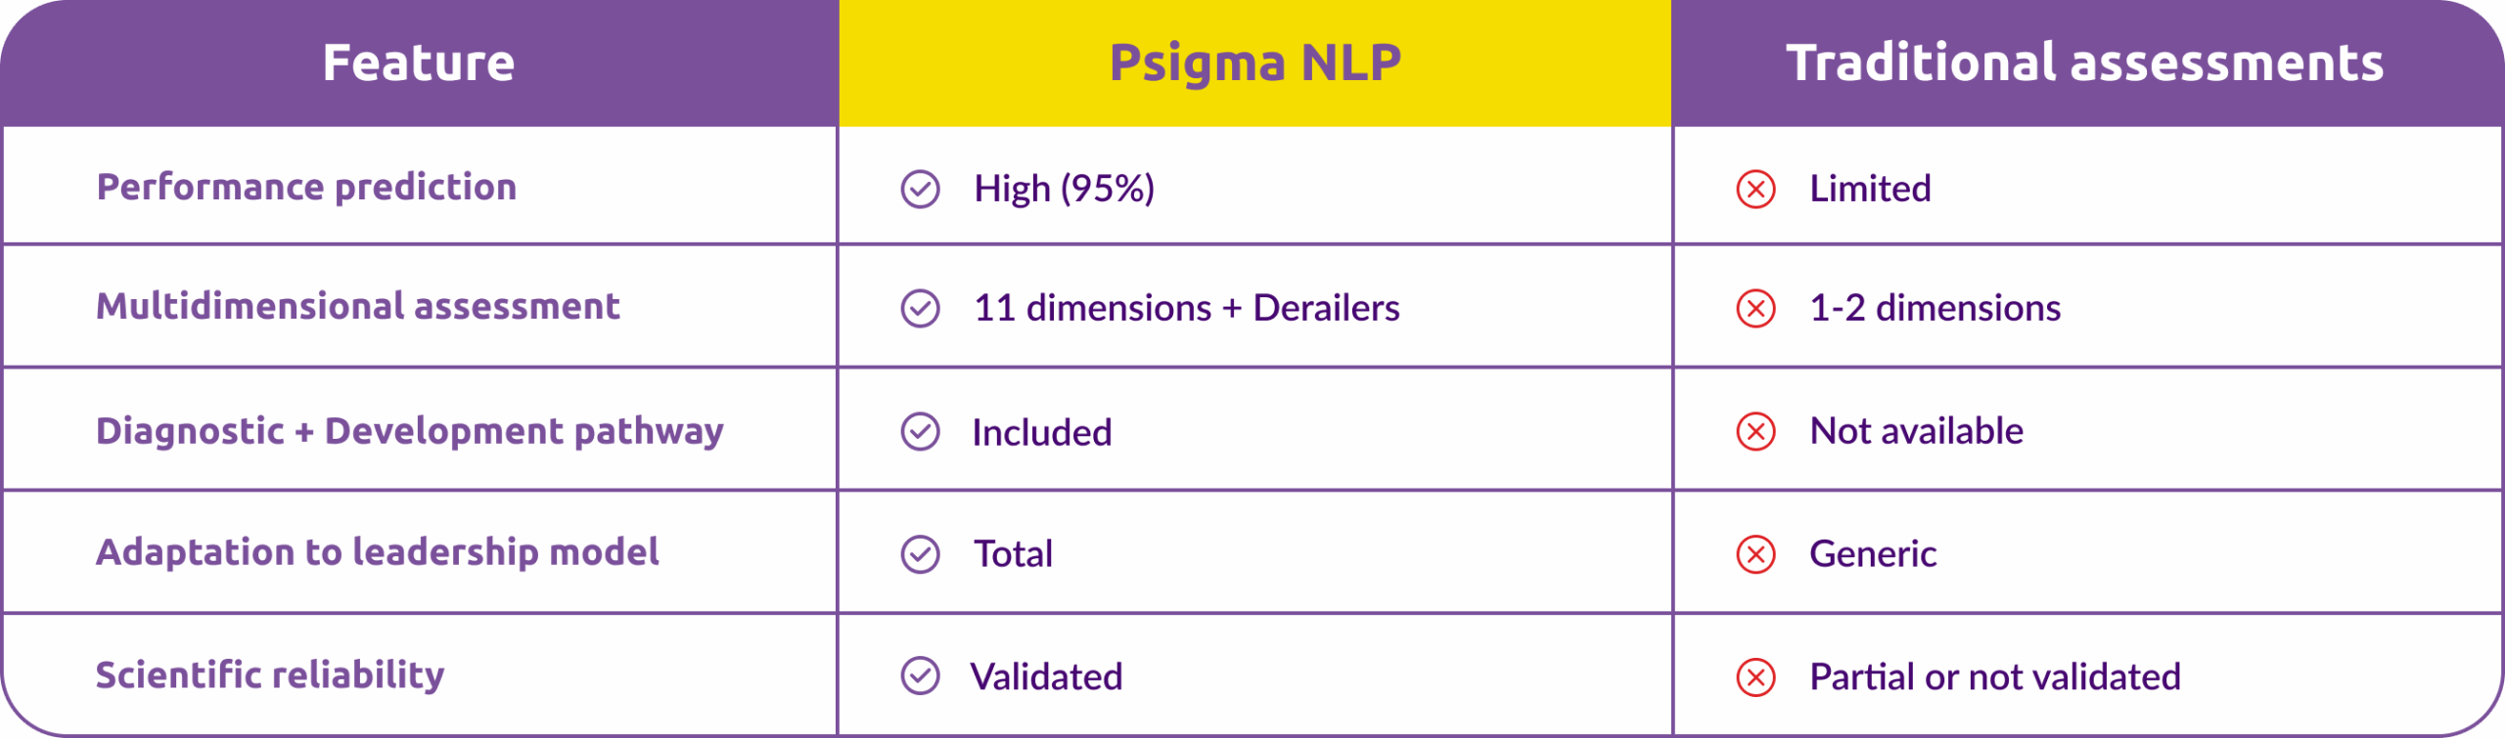Select the Traditional assessments column header

pos(2084,63)
